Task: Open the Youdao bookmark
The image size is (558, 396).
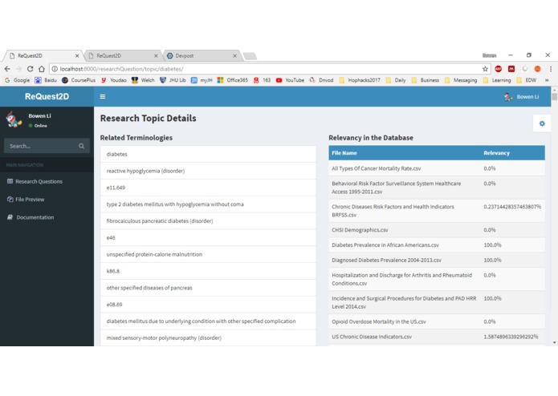Action: coord(113,80)
